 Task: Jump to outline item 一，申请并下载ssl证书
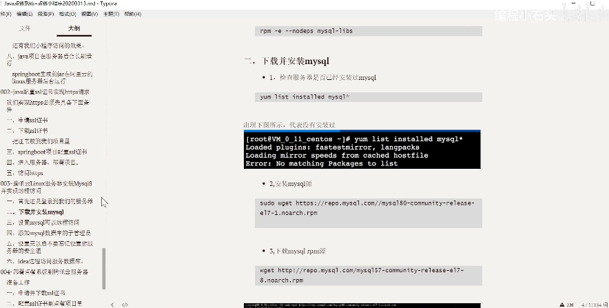pos(36,293)
